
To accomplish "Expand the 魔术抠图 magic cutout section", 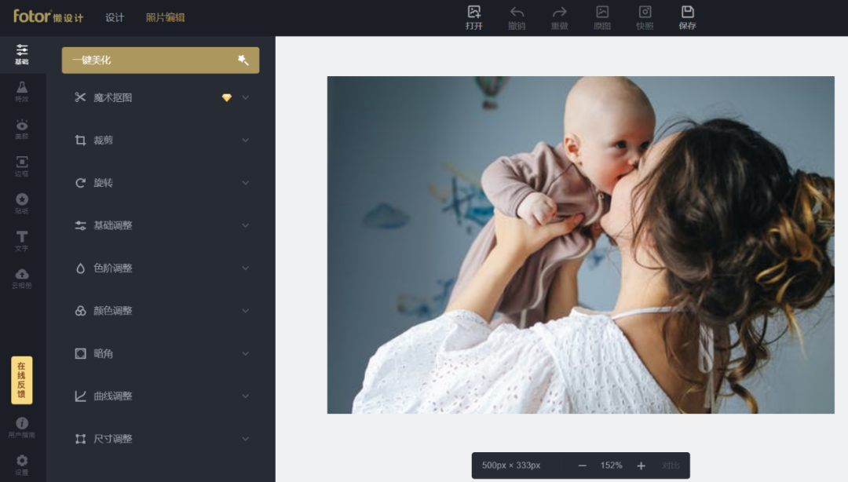I will pos(161,97).
